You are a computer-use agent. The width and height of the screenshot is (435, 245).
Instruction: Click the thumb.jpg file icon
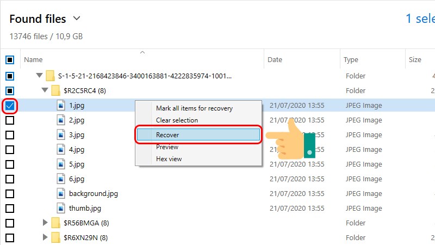coord(61,209)
